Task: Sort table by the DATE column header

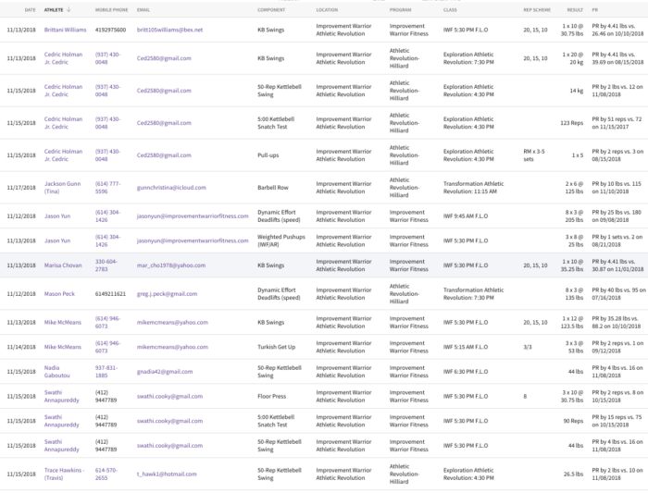Action: pyautogui.click(x=30, y=10)
